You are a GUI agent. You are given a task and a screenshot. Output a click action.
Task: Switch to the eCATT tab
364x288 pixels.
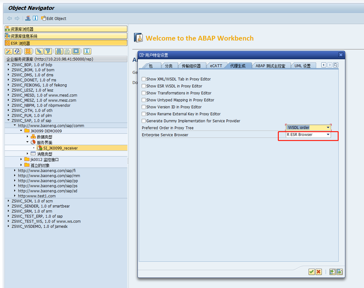[217, 66]
